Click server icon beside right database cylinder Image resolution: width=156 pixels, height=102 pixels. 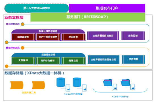pyautogui.click(x=84, y=88)
